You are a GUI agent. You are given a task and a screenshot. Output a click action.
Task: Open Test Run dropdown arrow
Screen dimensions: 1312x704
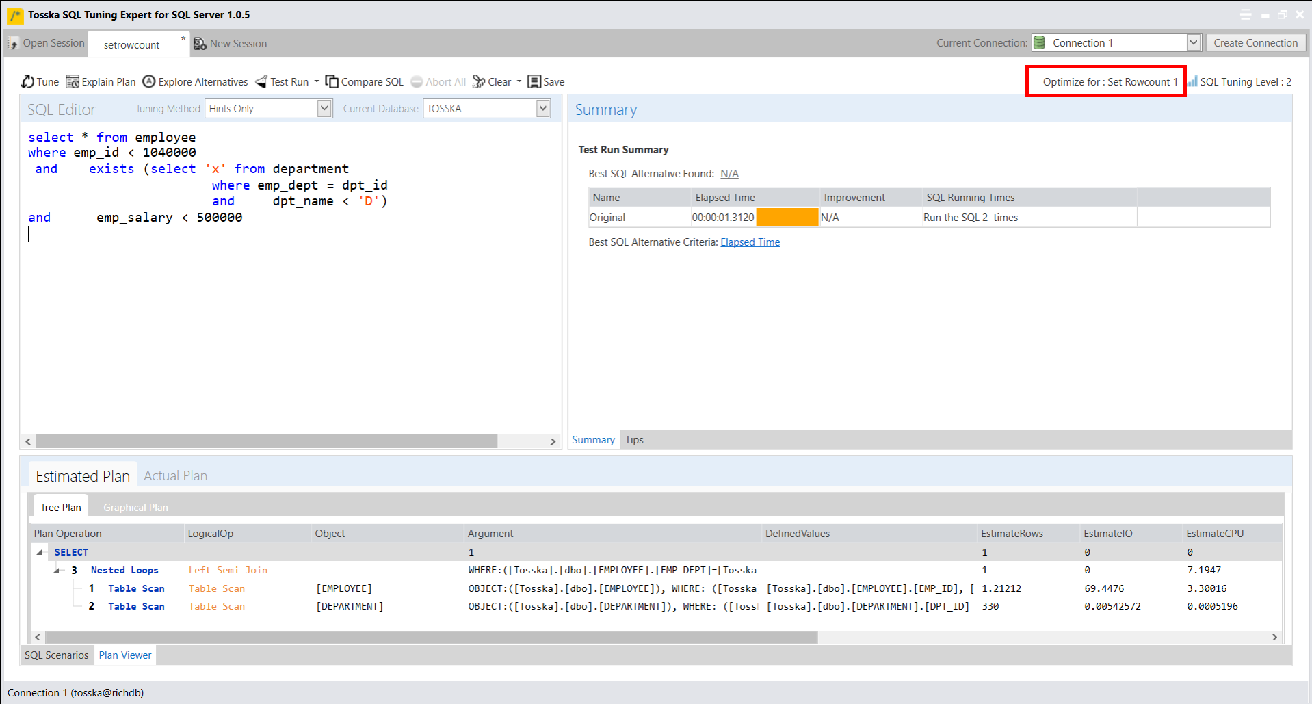(317, 81)
